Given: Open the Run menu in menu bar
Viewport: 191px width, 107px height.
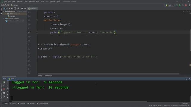Looking at the screenshot, I should click(x=37, y=2).
